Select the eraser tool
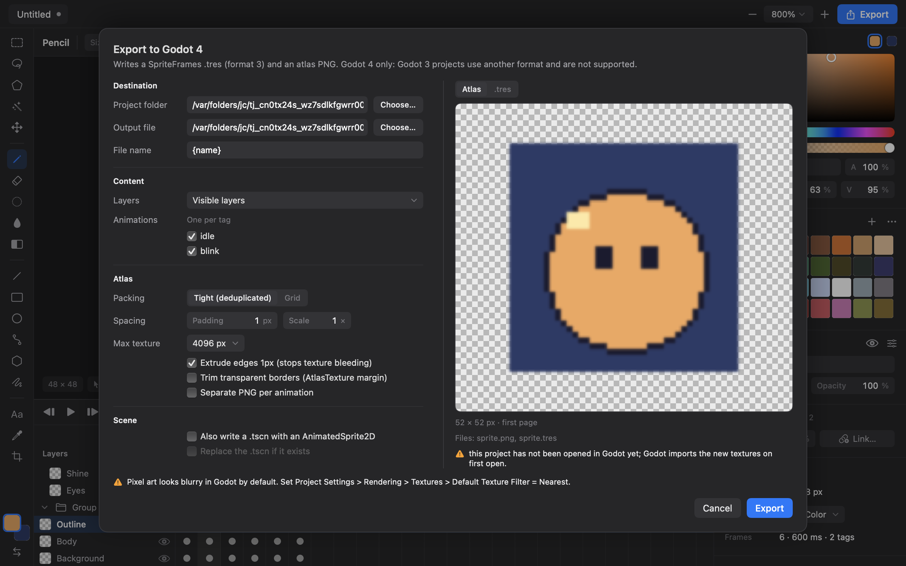 17,181
